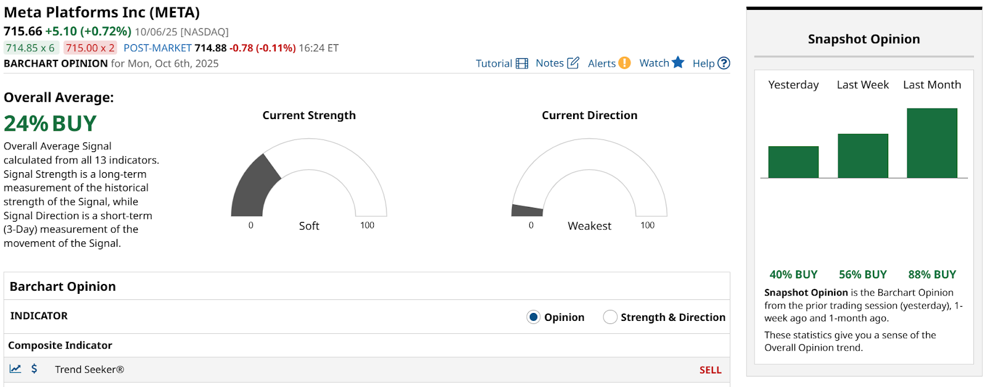This screenshot has height=387, width=987.
Task: Click the Notes pencil edit icon
Action: pyautogui.click(x=573, y=63)
